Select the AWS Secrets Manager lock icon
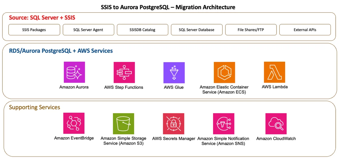The height and width of the screenshot is (164, 339). point(174,124)
